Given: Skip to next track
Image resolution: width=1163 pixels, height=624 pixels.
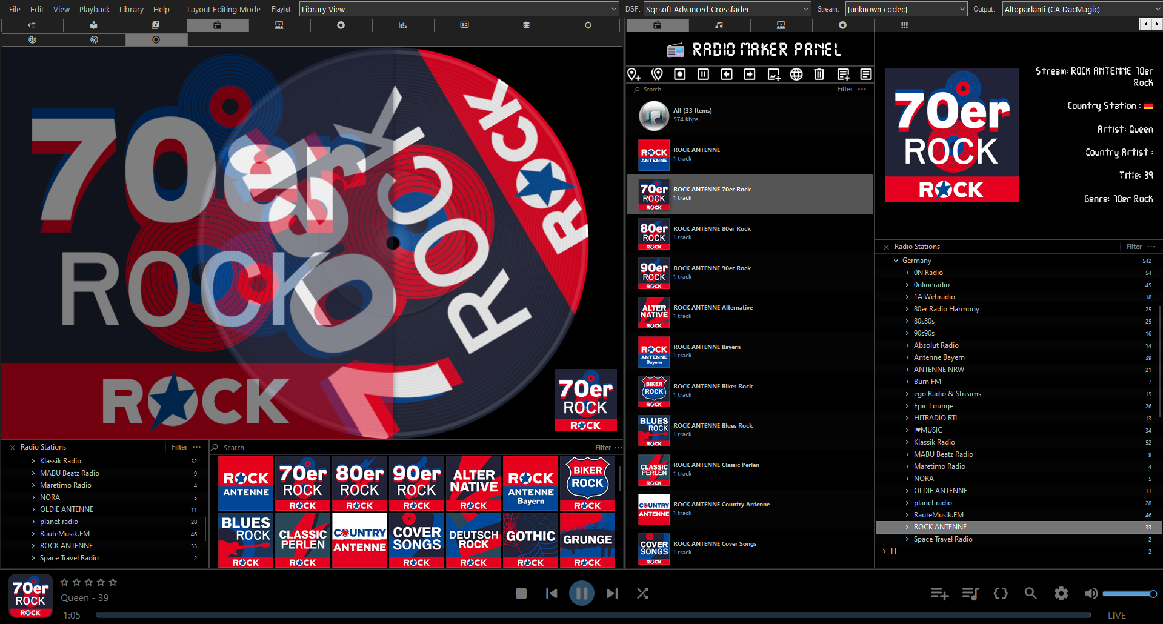Looking at the screenshot, I should tap(612, 593).
